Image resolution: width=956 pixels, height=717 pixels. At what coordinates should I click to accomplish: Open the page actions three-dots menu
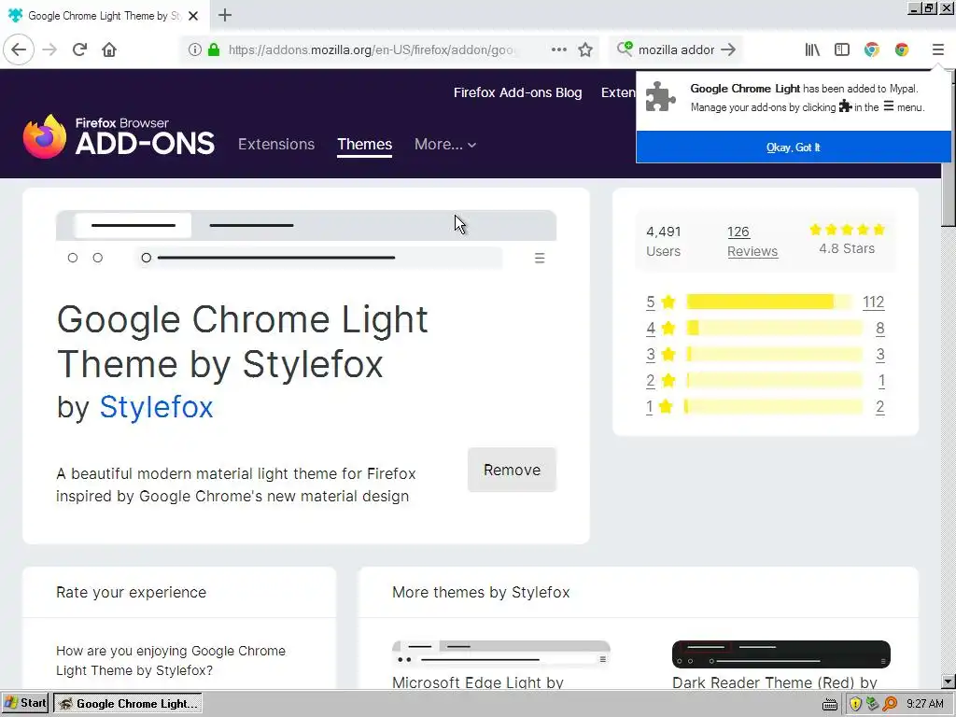(x=558, y=49)
